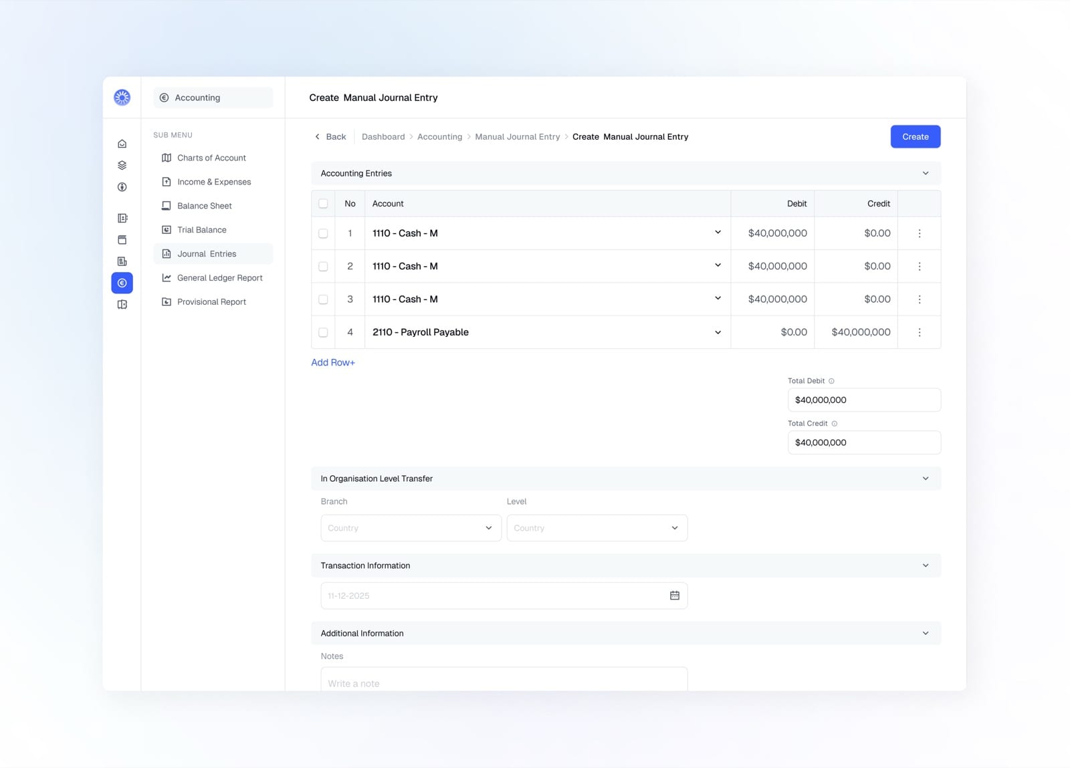1070x768 pixels.
Task: Click the transaction date input field
Action: point(504,596)
